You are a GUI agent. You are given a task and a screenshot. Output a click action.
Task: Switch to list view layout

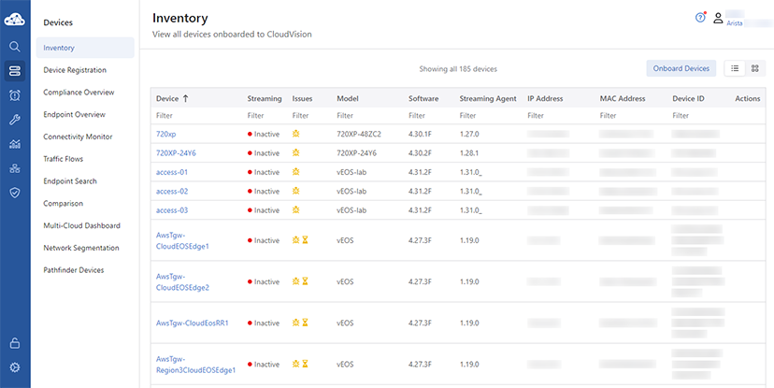pos(735,68)
